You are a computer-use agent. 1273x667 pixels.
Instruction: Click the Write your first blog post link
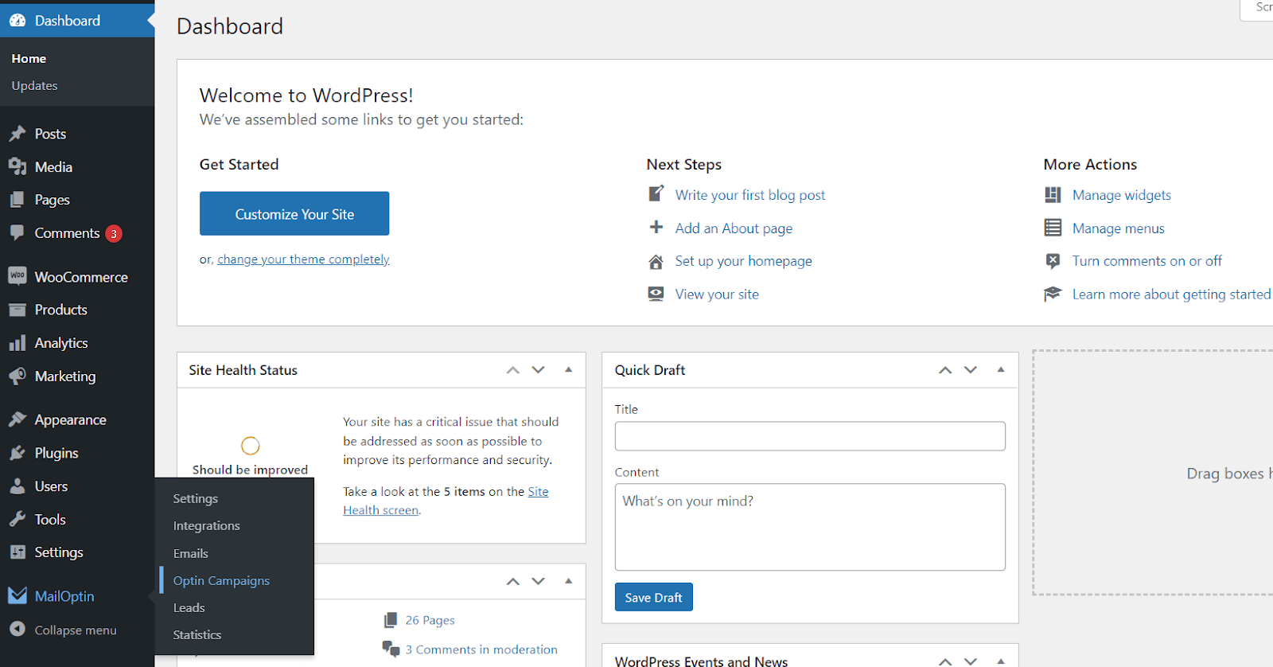(x=750, y=195)
